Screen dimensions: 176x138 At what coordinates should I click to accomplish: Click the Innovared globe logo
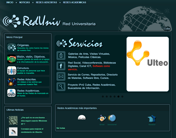(112, 118)
